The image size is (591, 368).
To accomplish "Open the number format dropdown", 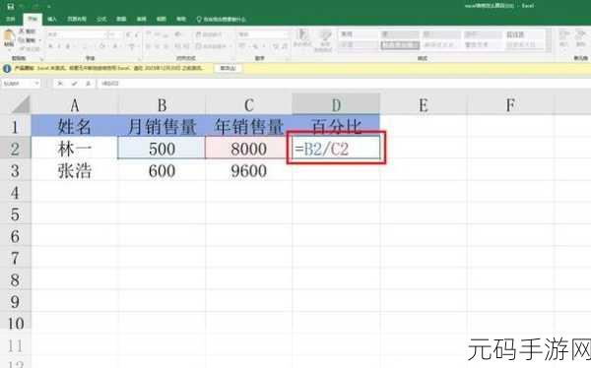I will 262,34.
